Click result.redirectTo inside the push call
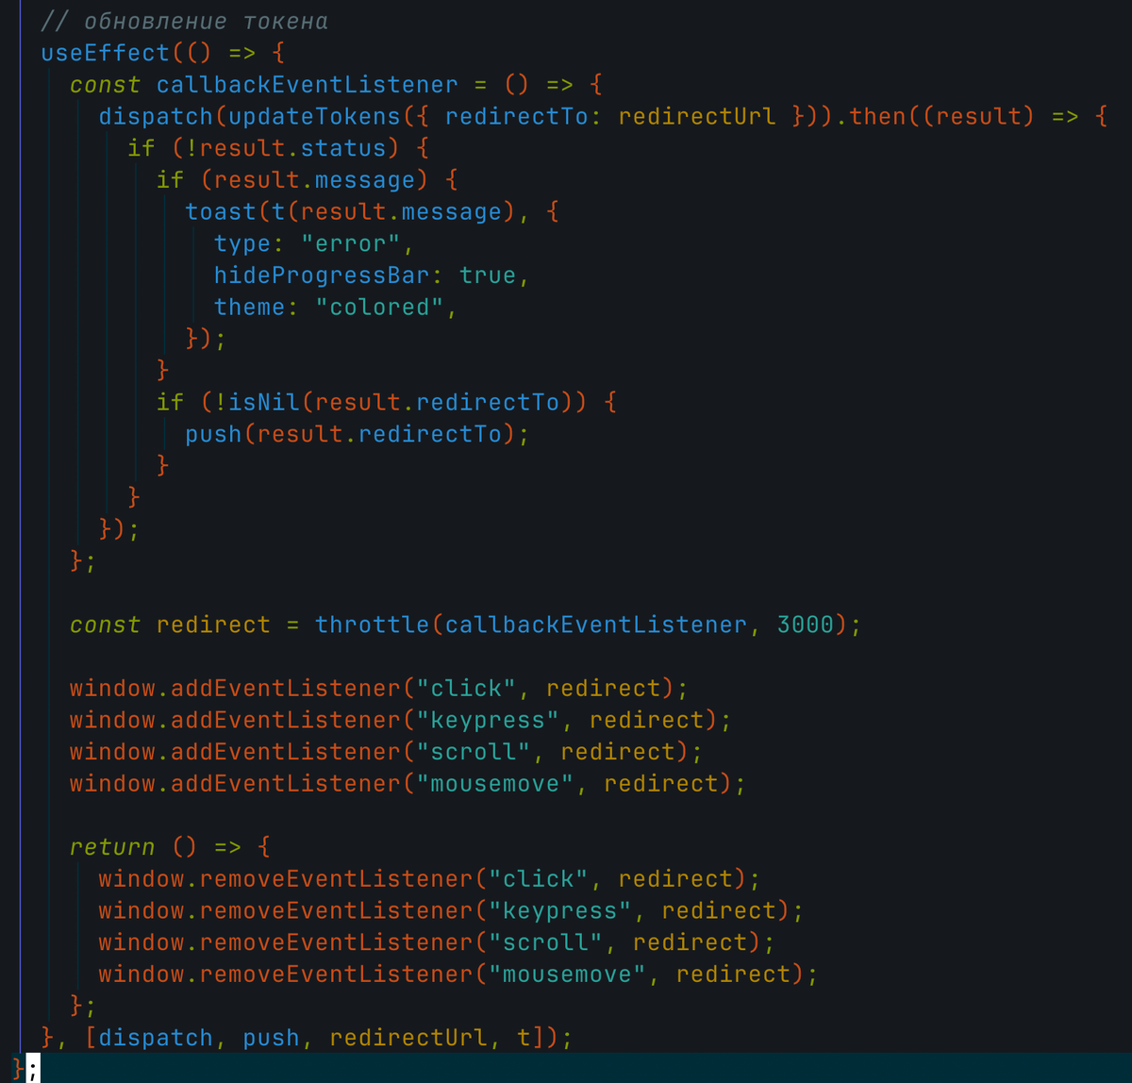The width and height of the screenshot is (1132, 1083). [x=380, y=434]
